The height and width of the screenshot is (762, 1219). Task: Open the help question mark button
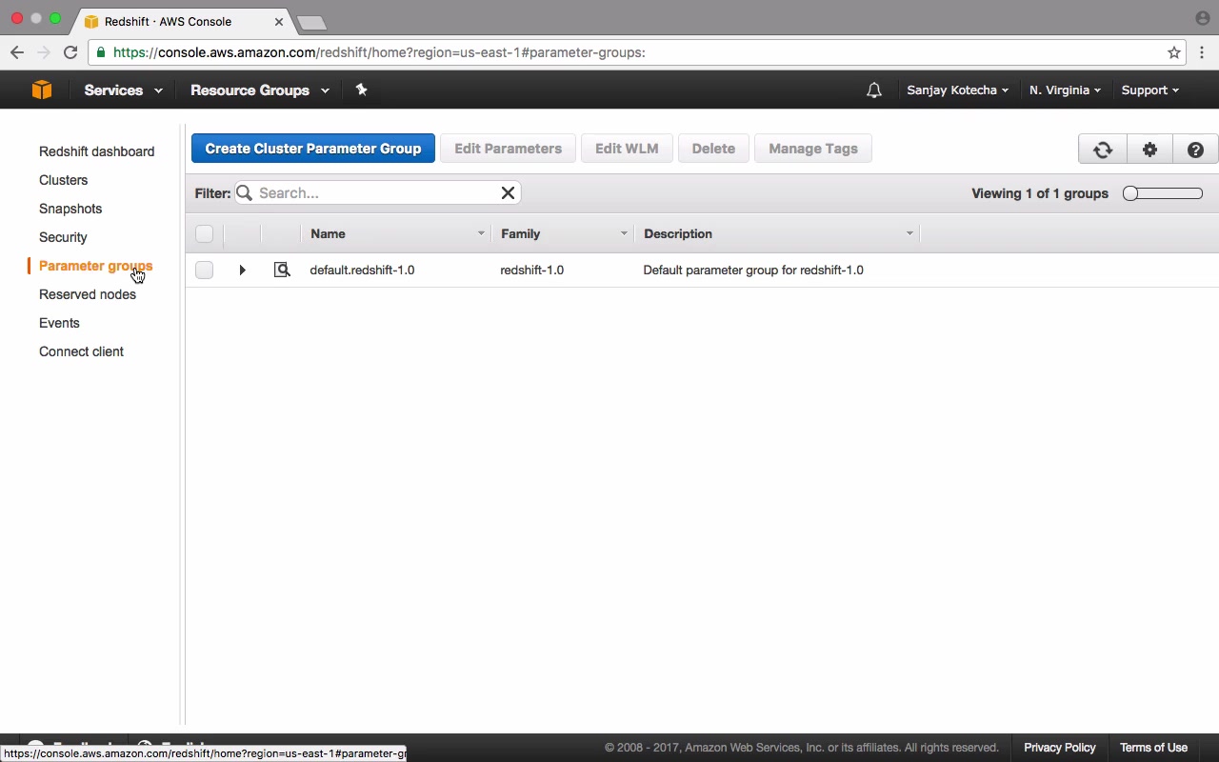point(1196,149)
